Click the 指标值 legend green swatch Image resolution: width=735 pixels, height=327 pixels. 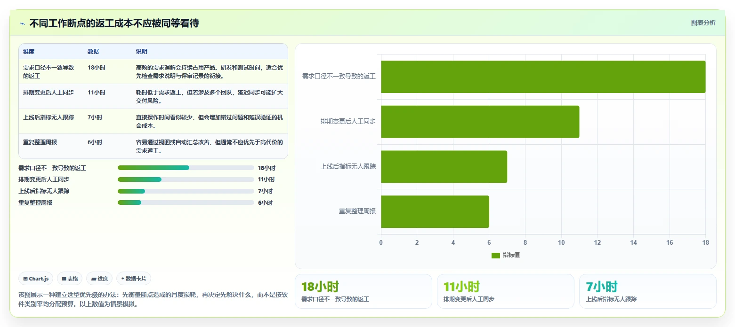[x=495, y=255]
